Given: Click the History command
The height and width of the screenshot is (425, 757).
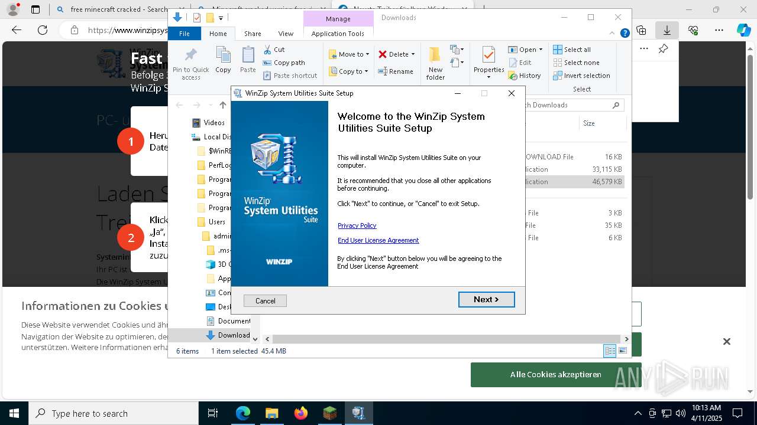Looking at the screenshot, I should point(525,76).
